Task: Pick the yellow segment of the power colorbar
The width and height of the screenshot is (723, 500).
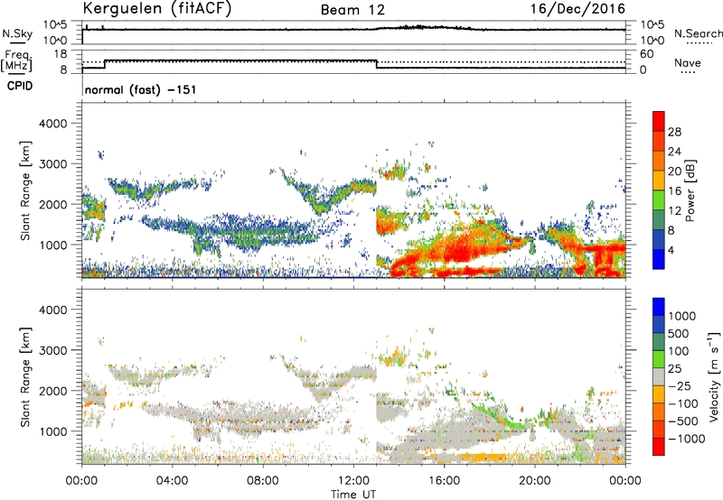Action: (659, 181)
